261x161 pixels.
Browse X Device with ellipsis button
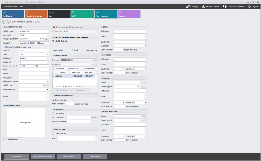(x=95, y=60)
